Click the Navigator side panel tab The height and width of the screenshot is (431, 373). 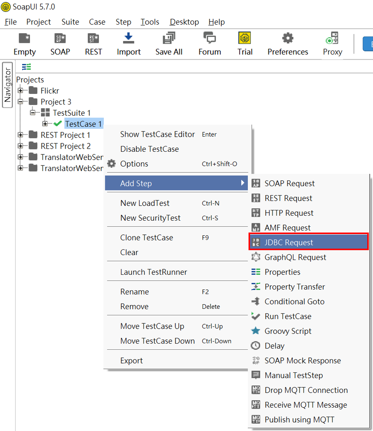click(7, 85)
